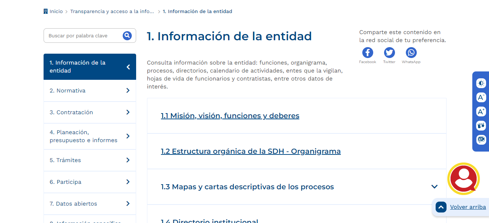This screenshot has height=223, width=489.
Task: Decrease the font size
Action: tap(481, 97)
